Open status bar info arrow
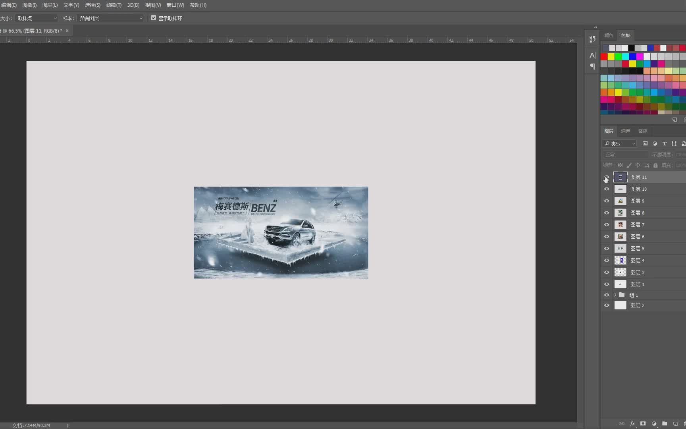 [x=67, y=425]
